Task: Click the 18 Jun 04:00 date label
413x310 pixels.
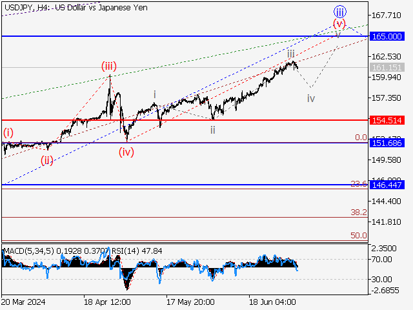Action: click(272, 302)
